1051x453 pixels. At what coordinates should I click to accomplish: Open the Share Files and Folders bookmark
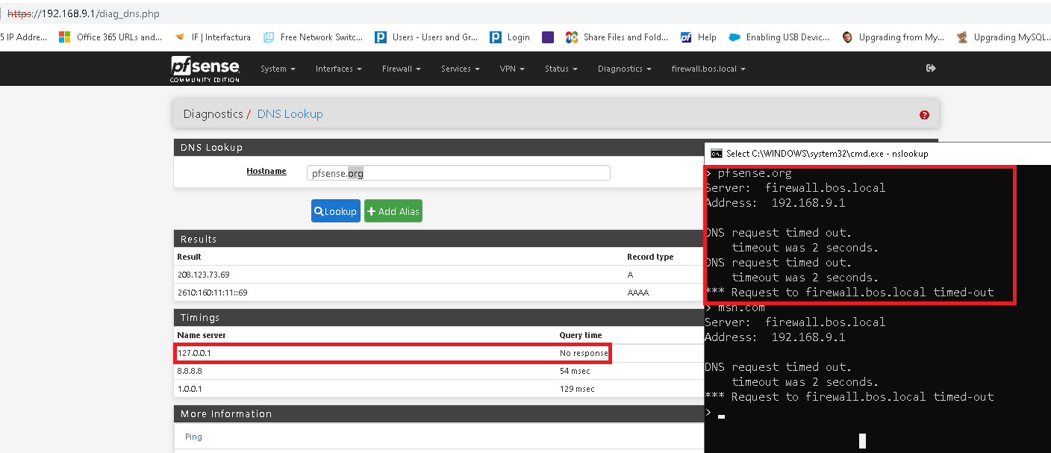617,37
